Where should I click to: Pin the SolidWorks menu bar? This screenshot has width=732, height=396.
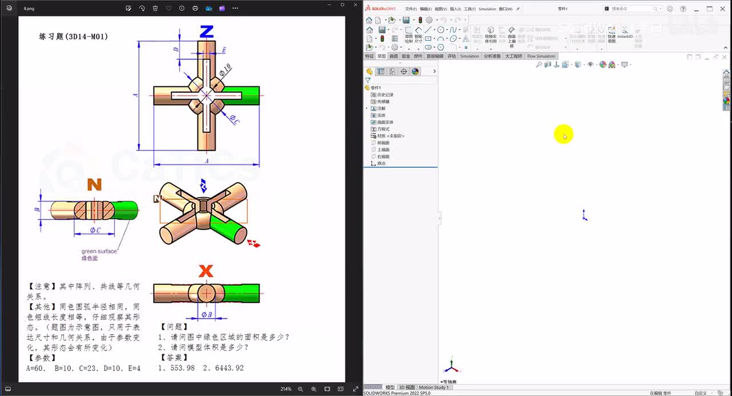(518, 9)
